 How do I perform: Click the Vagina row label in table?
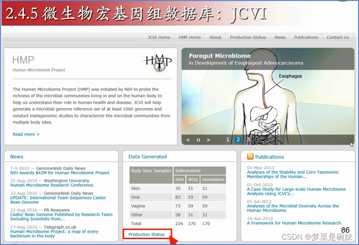pos(138,206)
